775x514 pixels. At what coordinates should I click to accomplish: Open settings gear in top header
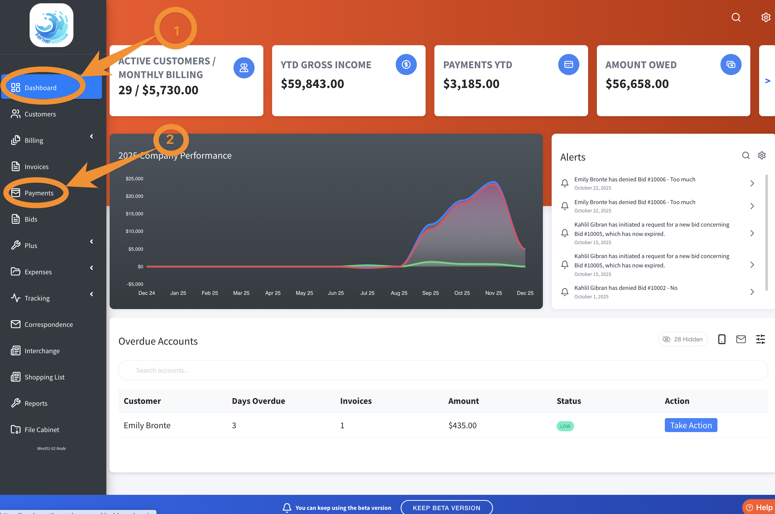click(765, 17)
